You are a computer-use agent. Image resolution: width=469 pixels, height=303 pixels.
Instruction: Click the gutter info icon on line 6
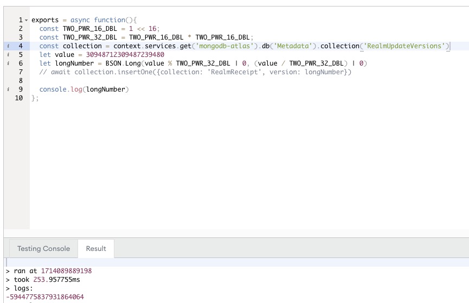tap(9, 63)
